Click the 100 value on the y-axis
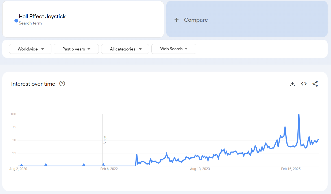 [x=13, y=114]
